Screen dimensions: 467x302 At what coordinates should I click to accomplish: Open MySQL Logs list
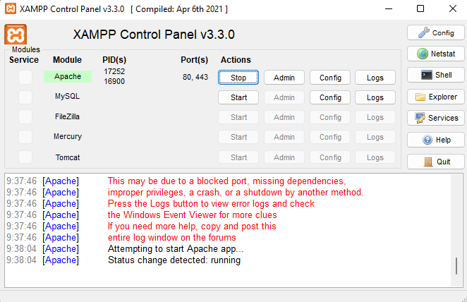[375, 97]
